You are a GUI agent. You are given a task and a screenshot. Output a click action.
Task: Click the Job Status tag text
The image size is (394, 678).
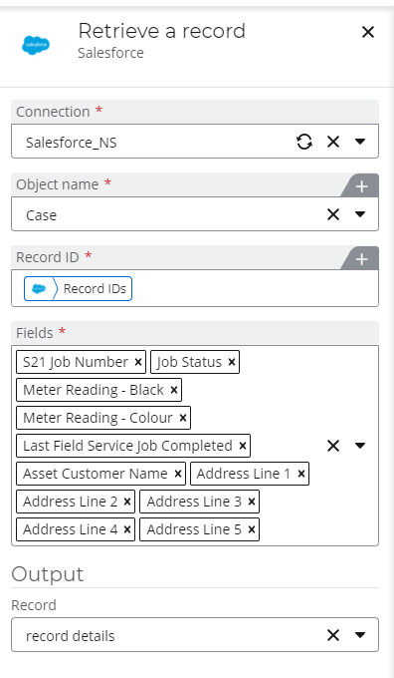tap(189, 362)
